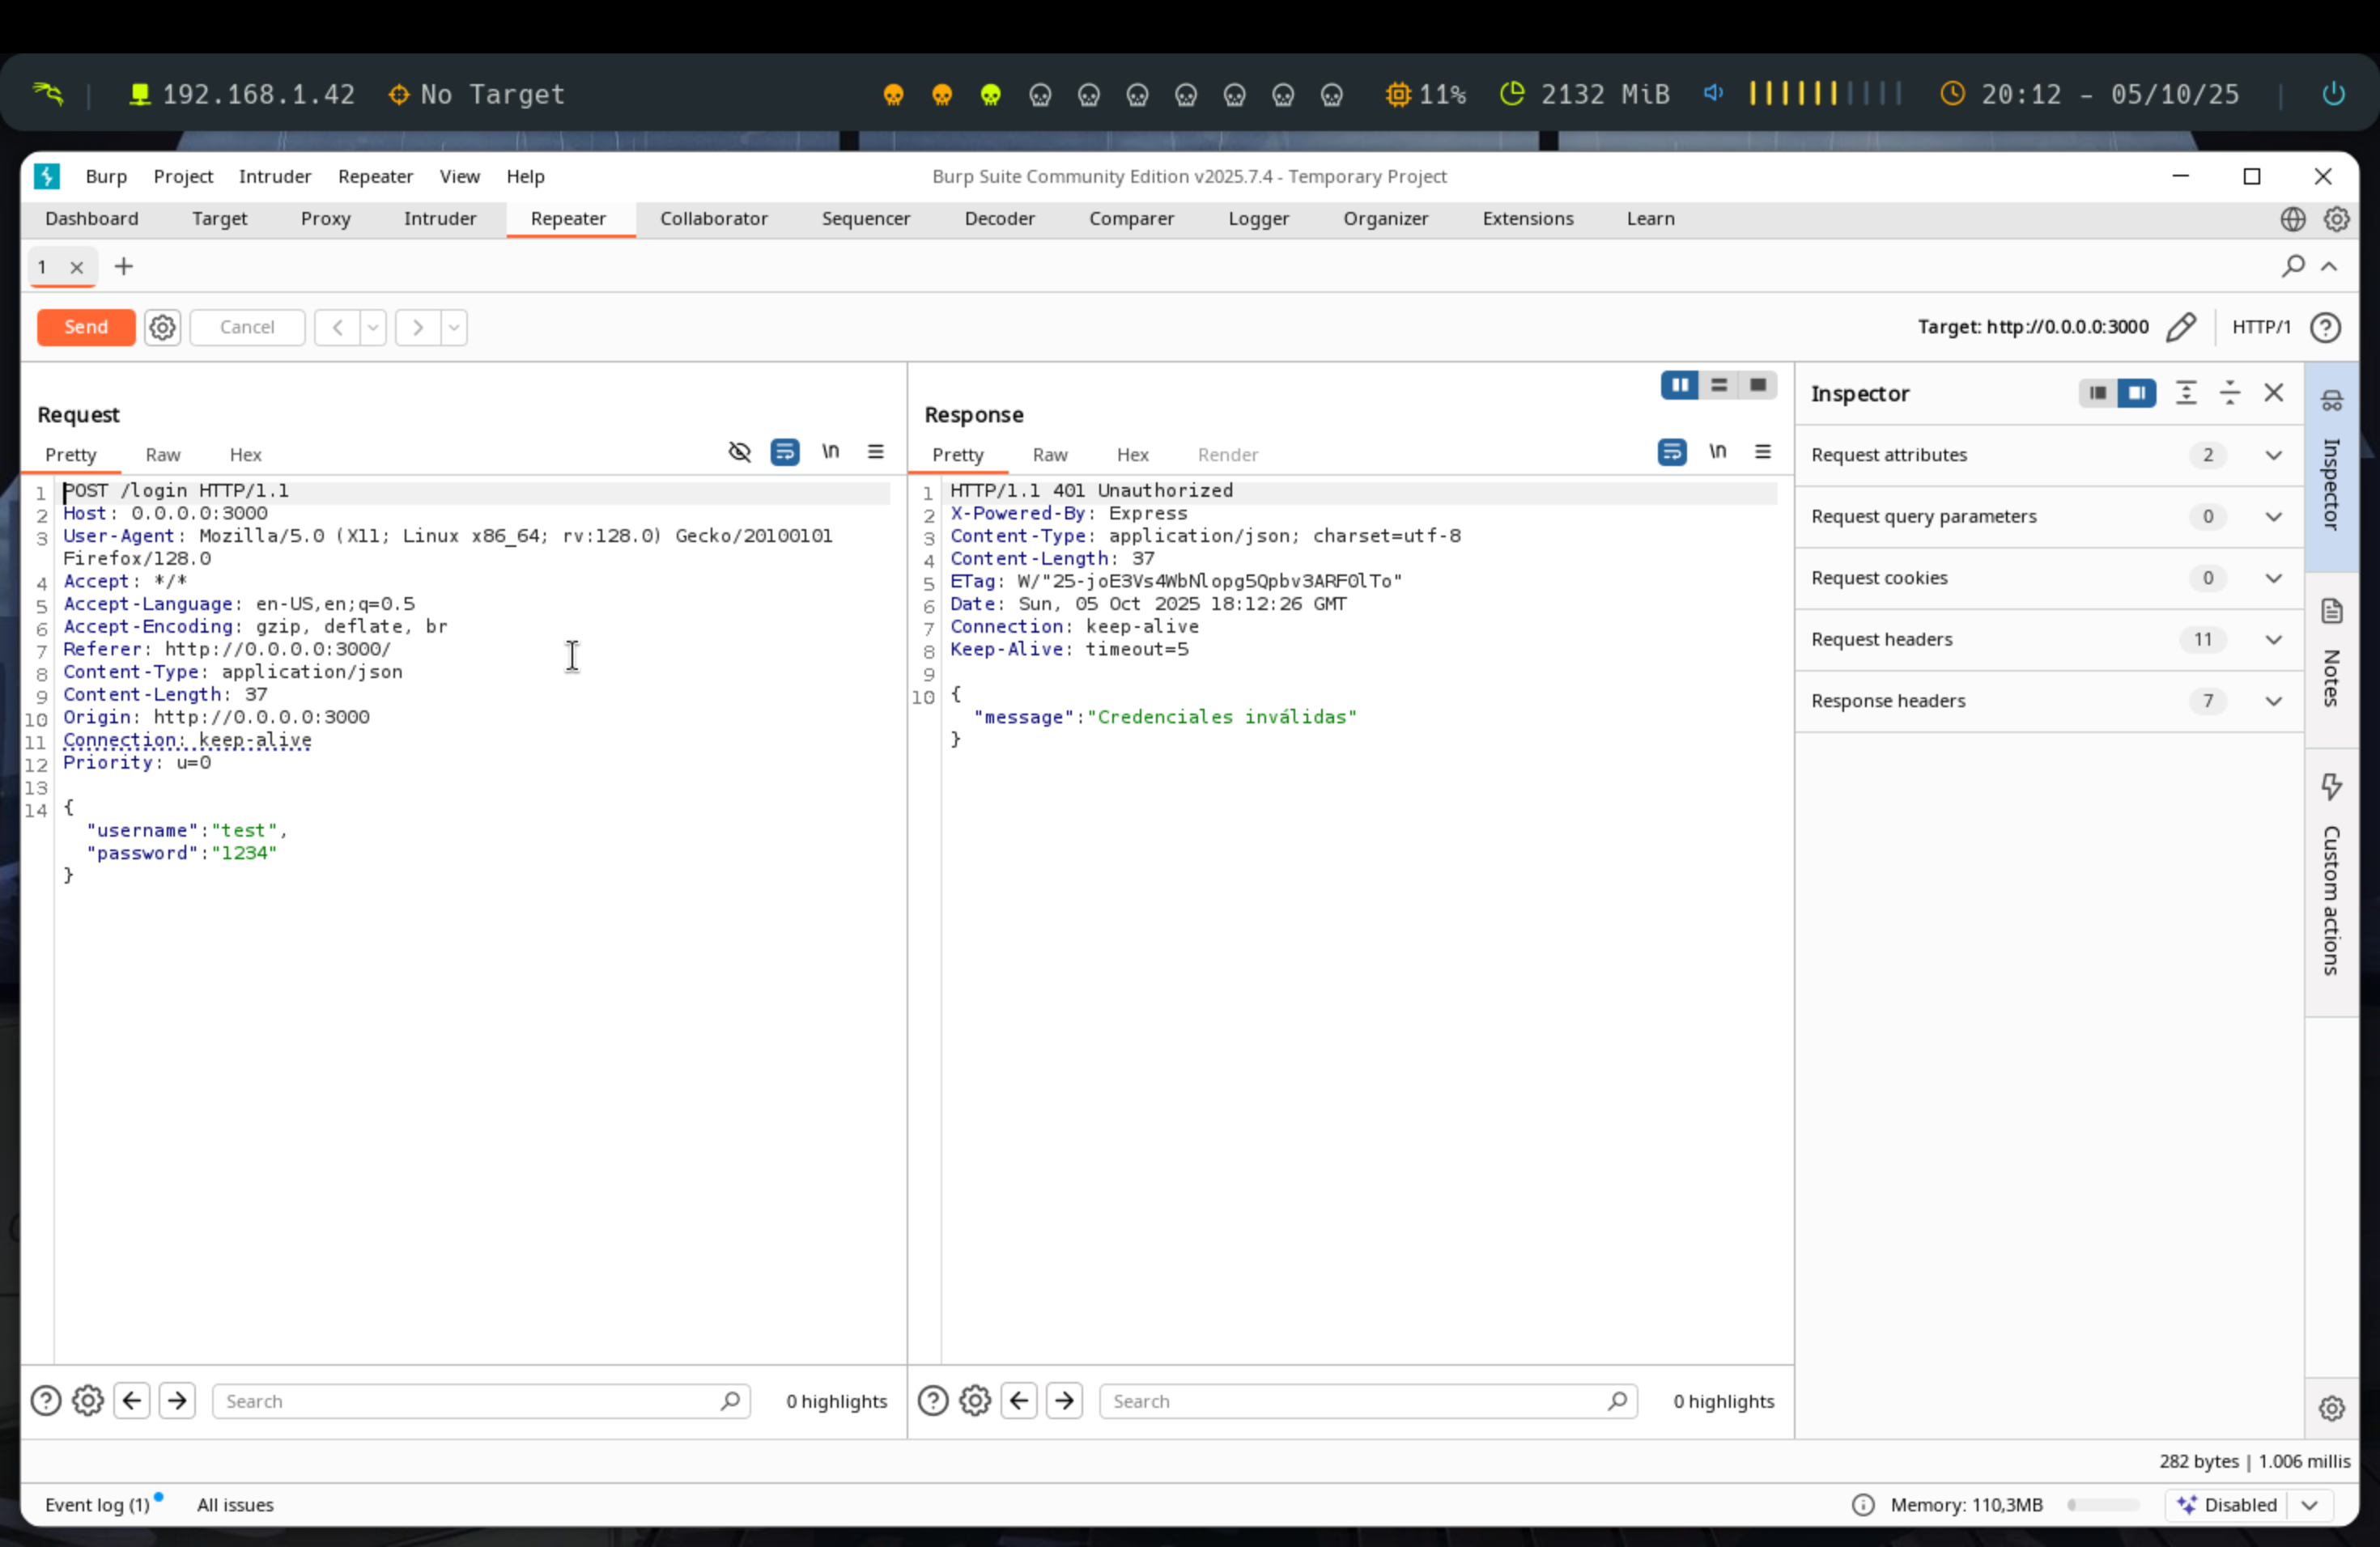This screenshot has width=2380, height=1547.
Task: Add a new Repeater tab with plus
Action: [123, 266]
